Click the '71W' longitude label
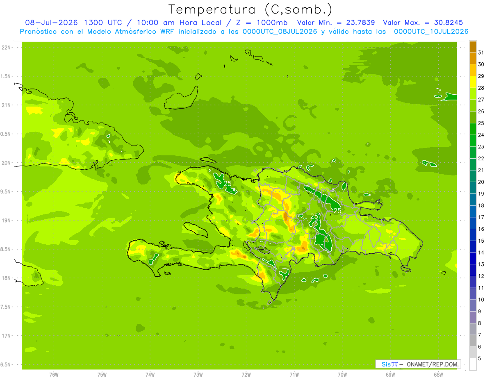The height and width of the screenshot is (380, 492). pyautogui.click(x=294, y=375)
